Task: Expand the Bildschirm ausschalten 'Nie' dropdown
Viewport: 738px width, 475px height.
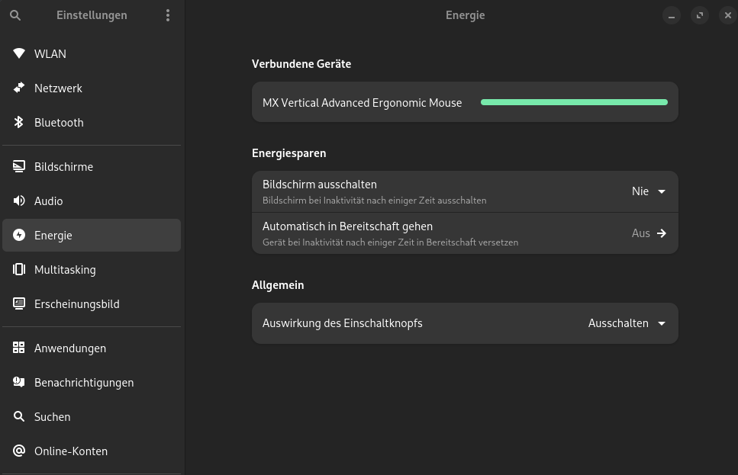Action: pos(649,191)
